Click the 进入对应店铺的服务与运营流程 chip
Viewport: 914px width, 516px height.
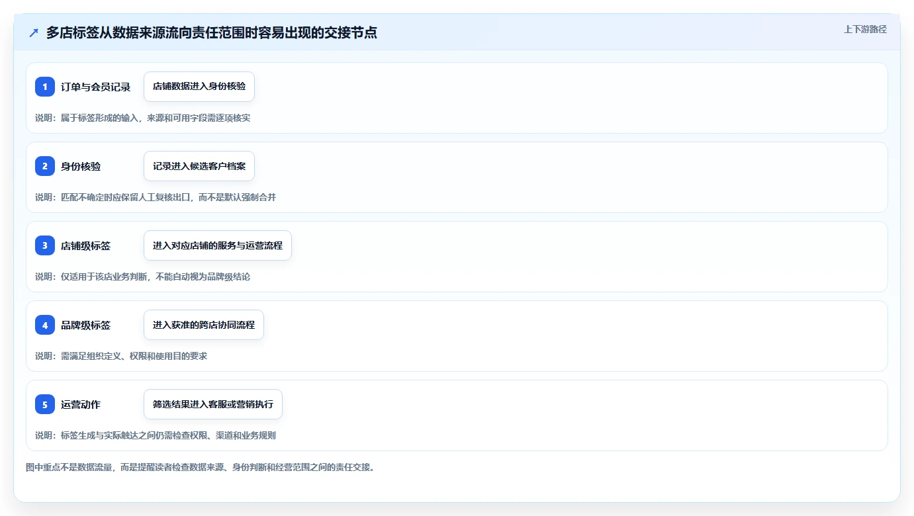pos(218,245)
